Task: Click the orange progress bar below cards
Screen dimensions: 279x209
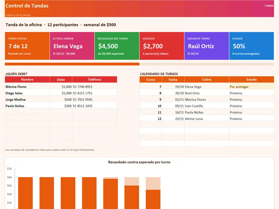Action: click(72, 64)
